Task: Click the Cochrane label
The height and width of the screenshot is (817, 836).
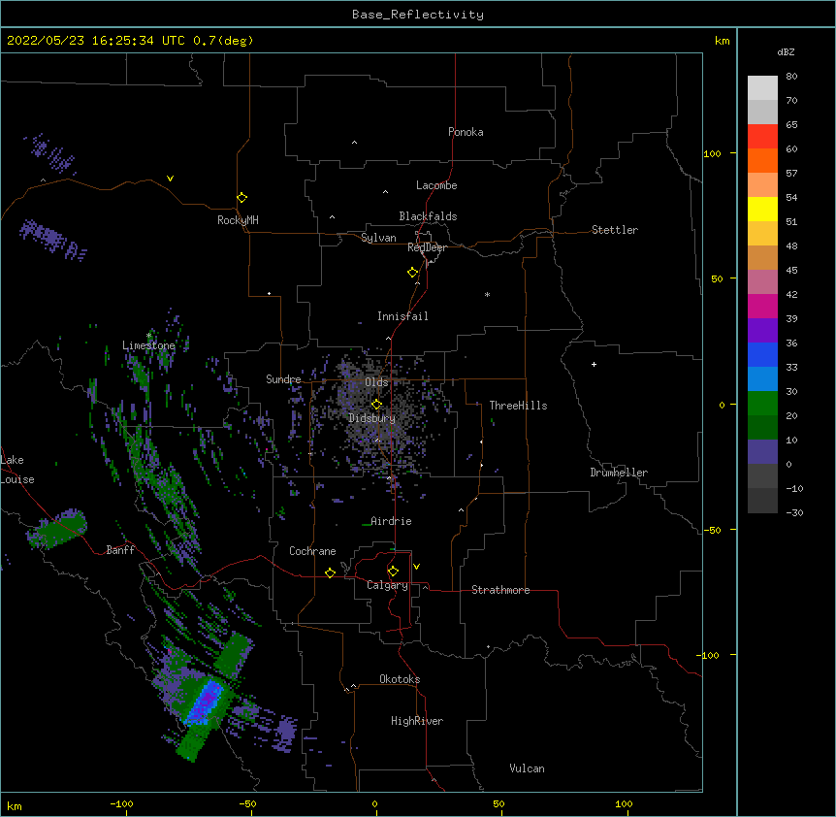Action: click(x=312, y=551)
